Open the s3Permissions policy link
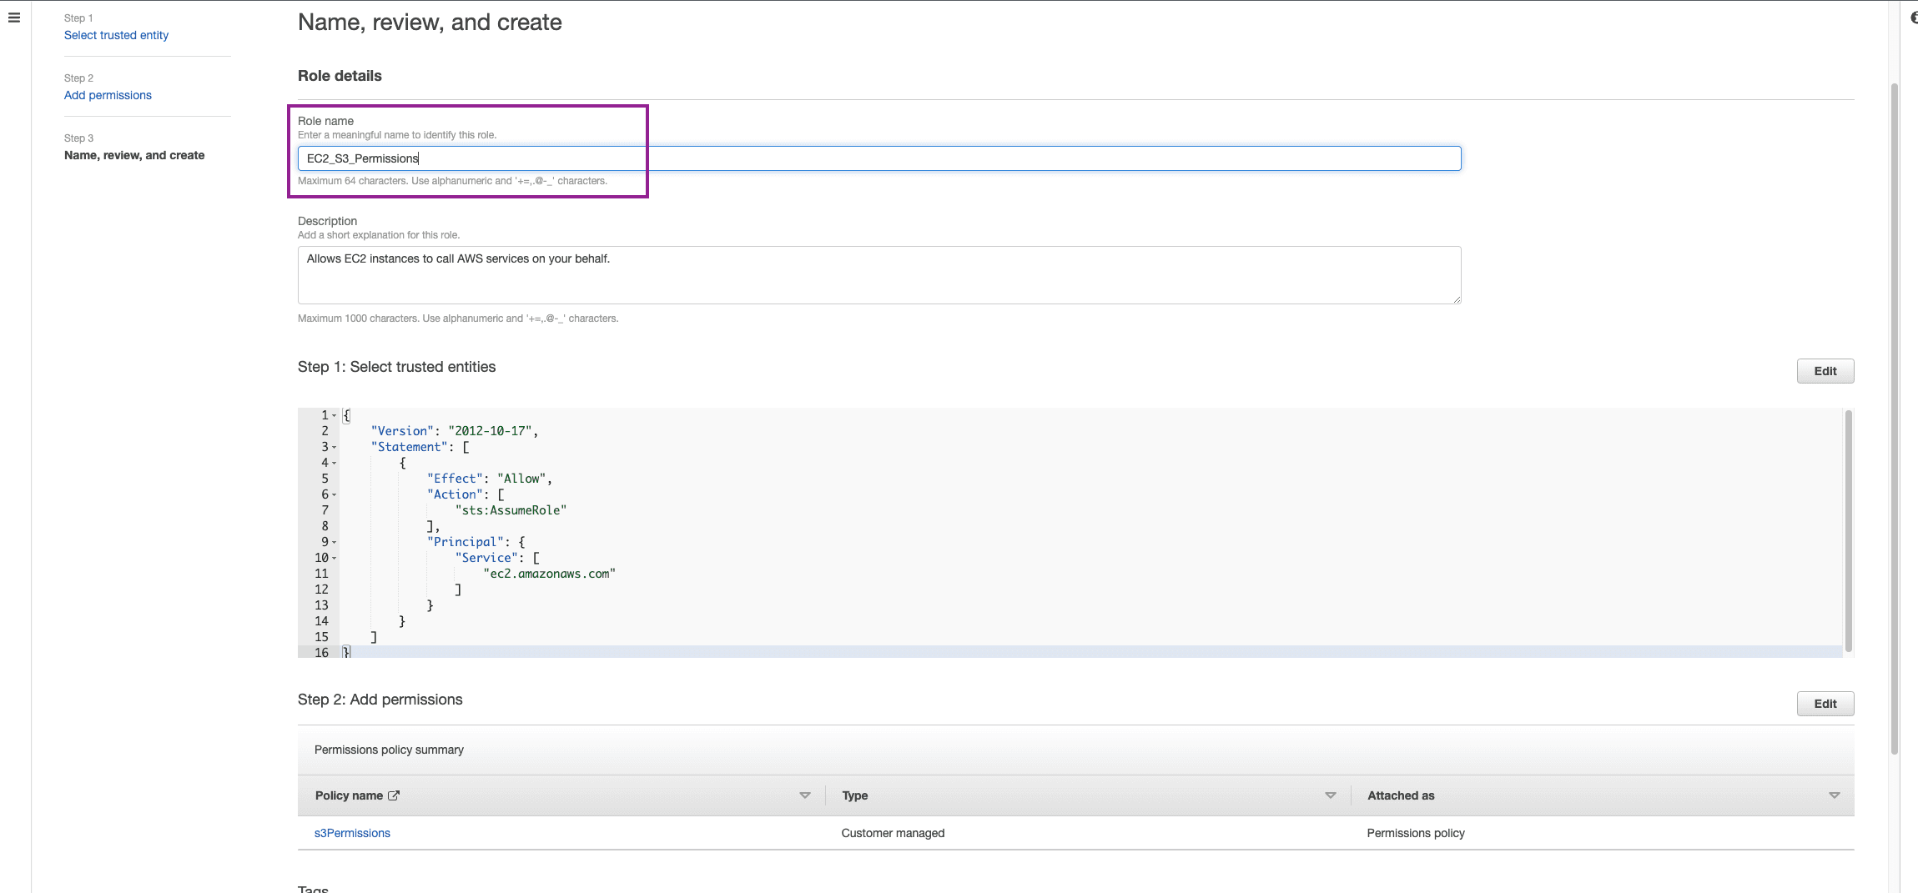1918x893 pixels. [352, 833]
